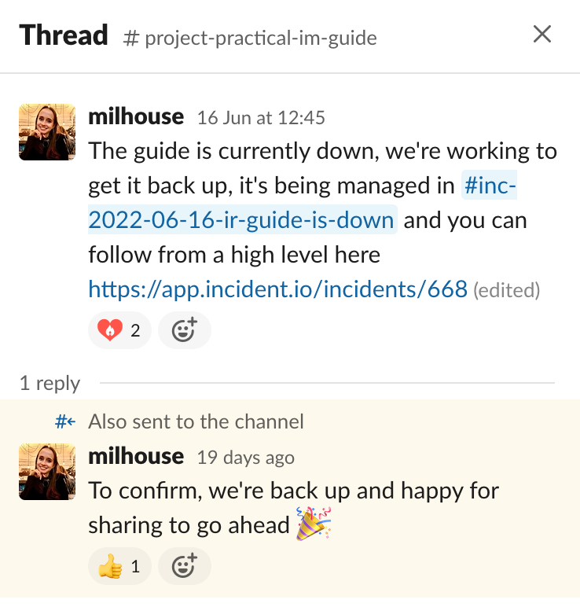Add a reaction to the reply message

pyautogui.click(x=185, y=566)
